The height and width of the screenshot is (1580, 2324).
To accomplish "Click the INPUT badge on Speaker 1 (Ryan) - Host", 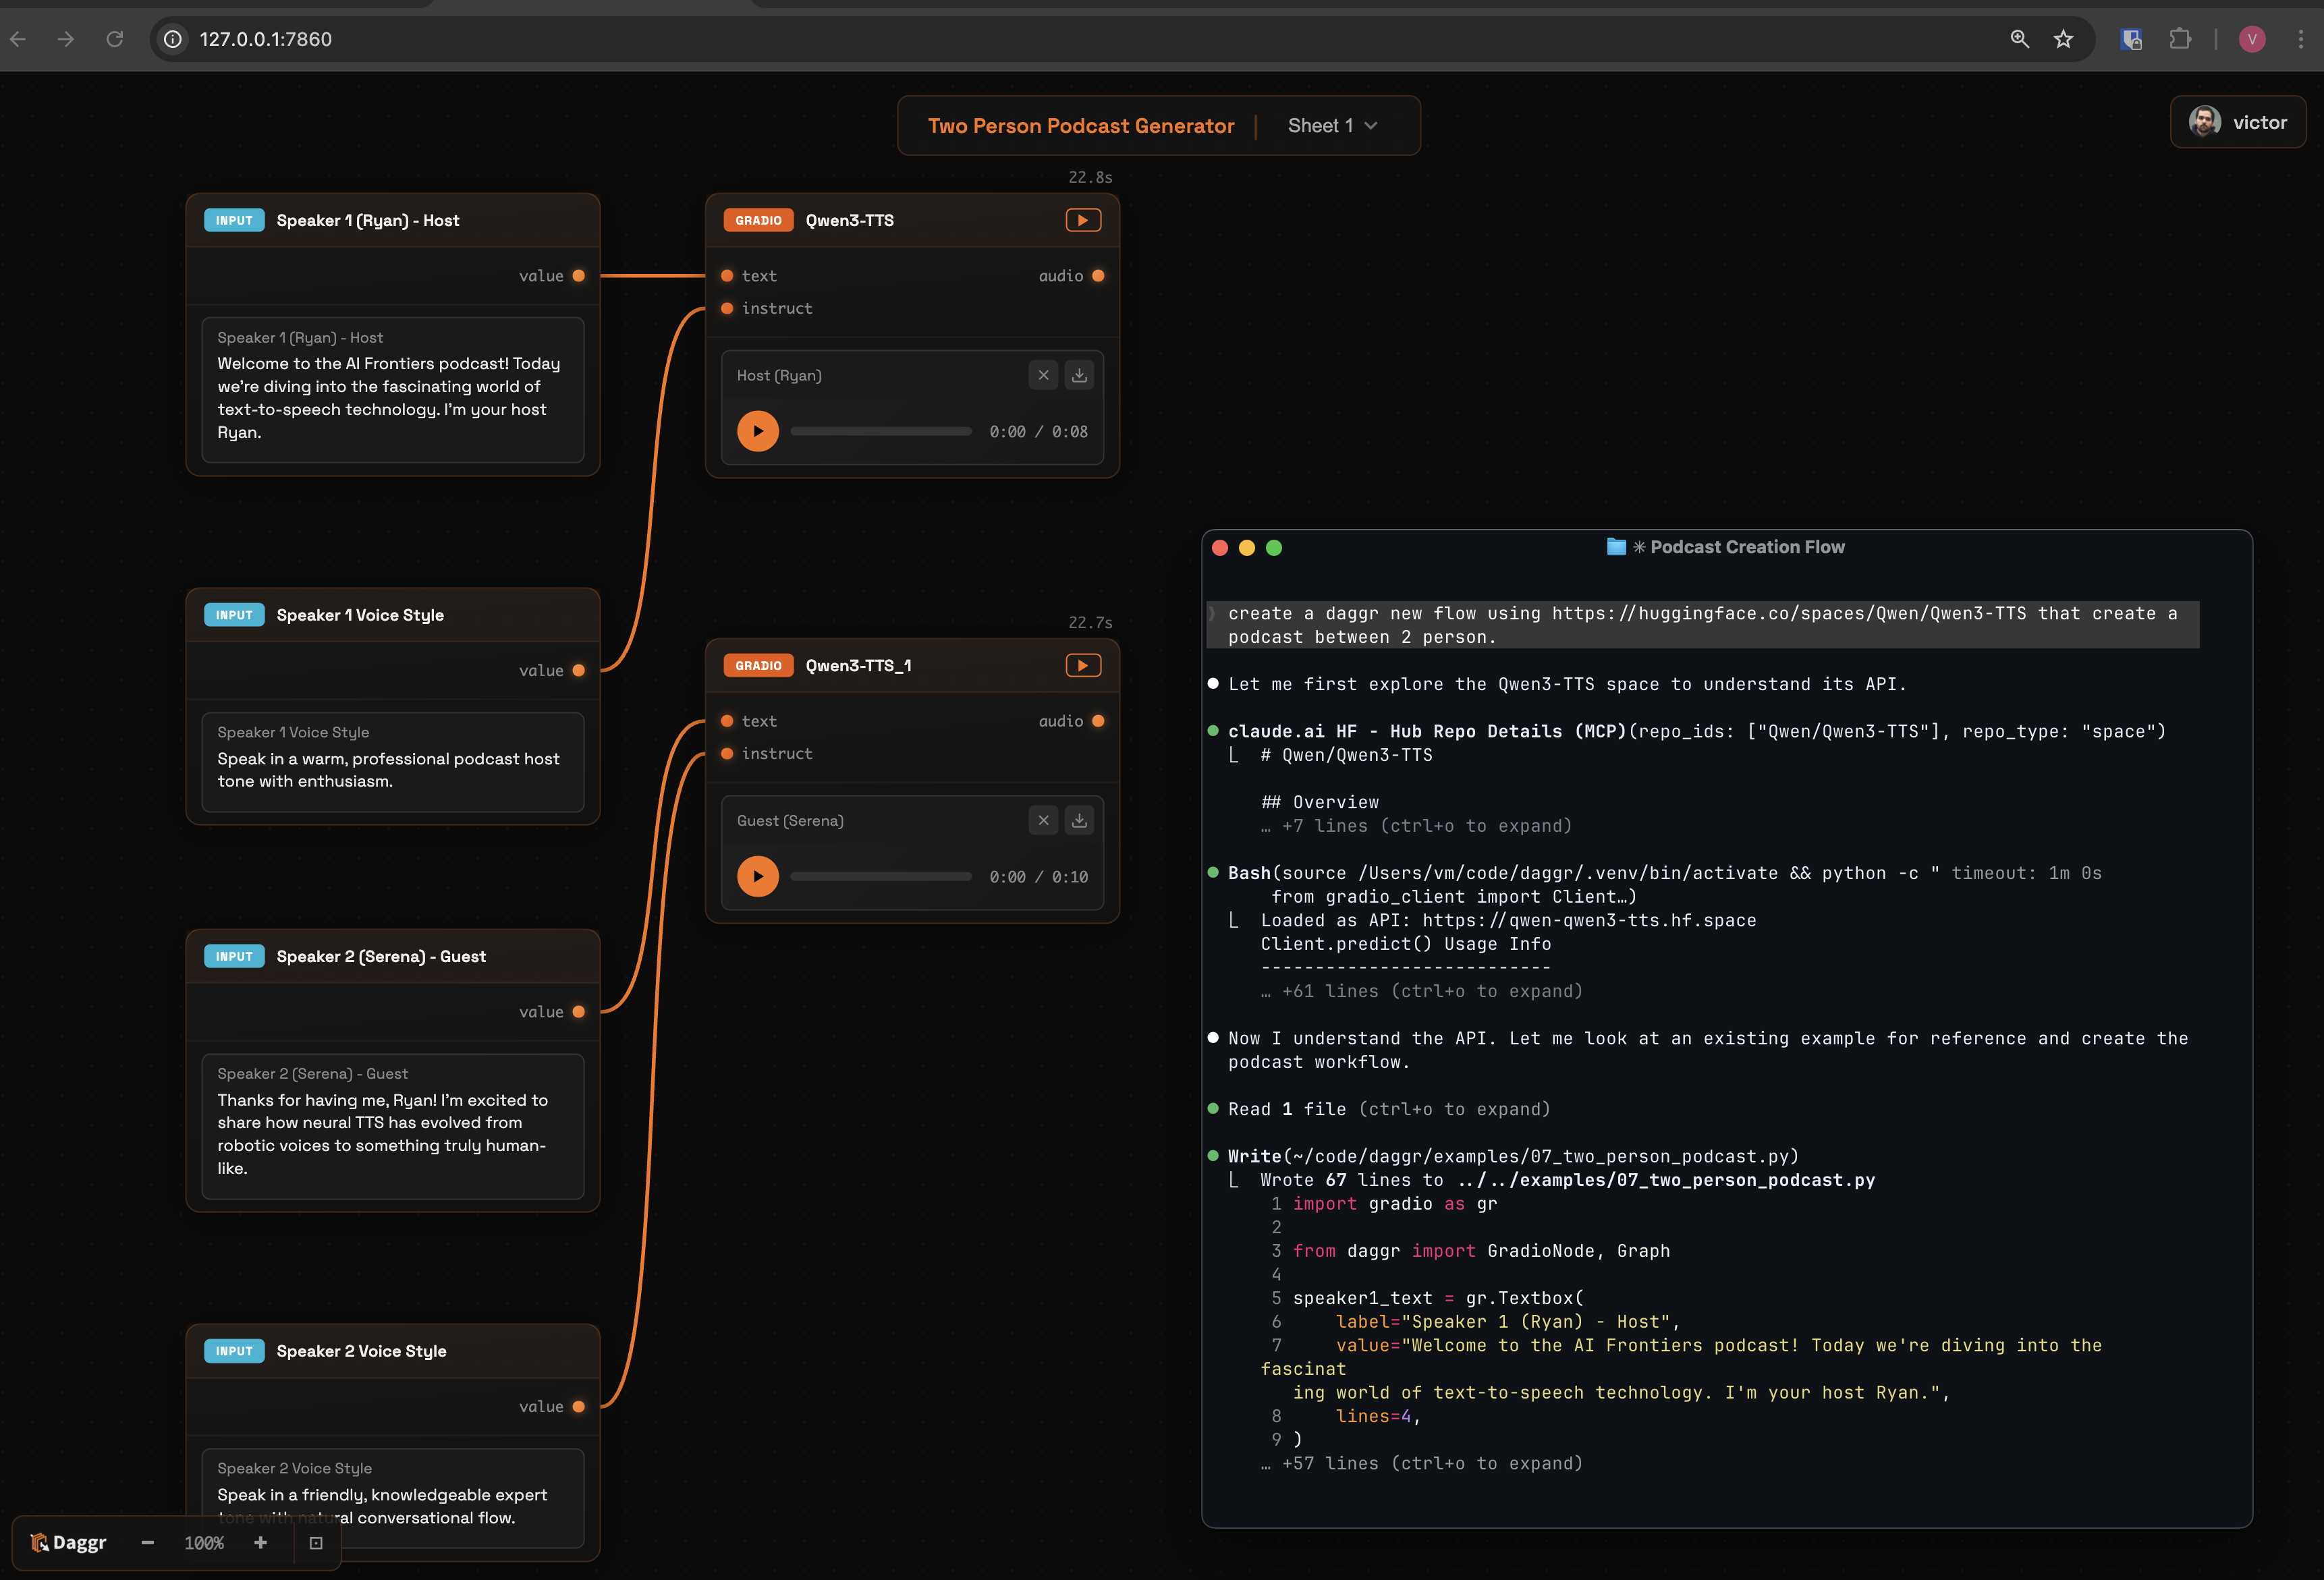I will [x=234, y=220].
